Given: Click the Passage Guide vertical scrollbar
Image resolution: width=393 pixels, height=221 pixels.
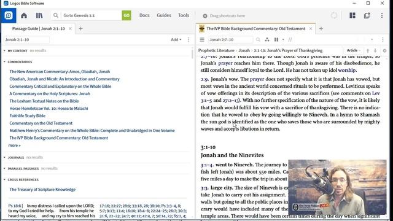Looking at the screenshot, I should [192, 54].
